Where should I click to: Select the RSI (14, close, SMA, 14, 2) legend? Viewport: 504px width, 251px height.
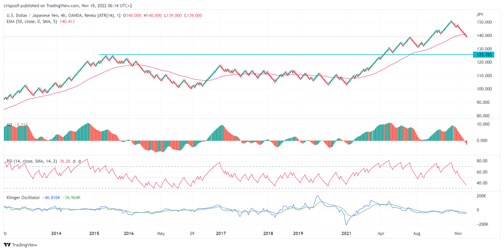click(31, 161)
